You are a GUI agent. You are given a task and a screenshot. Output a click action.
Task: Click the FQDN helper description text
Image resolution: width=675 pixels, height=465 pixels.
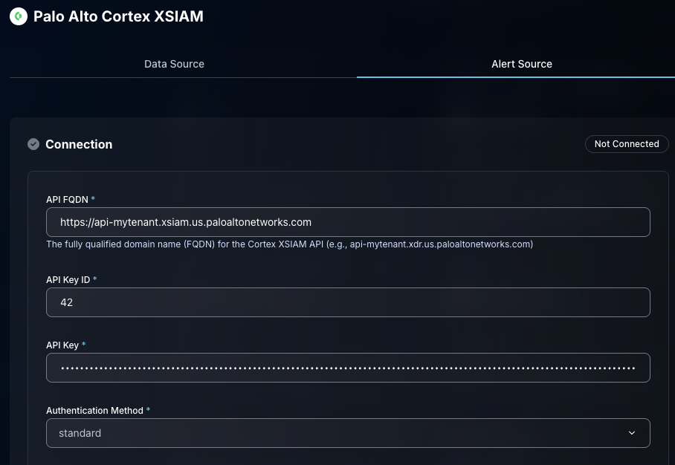tap(289, 244)
